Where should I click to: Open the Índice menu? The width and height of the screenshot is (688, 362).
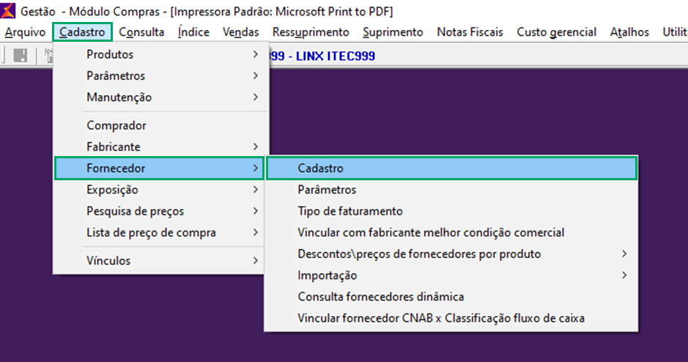[193, 32]
